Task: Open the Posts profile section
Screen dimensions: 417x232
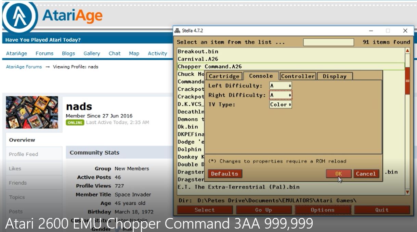Action: pos(16,212)
